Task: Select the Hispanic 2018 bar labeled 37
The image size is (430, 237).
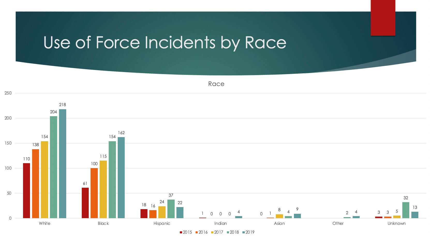Action: click(171, 209)
